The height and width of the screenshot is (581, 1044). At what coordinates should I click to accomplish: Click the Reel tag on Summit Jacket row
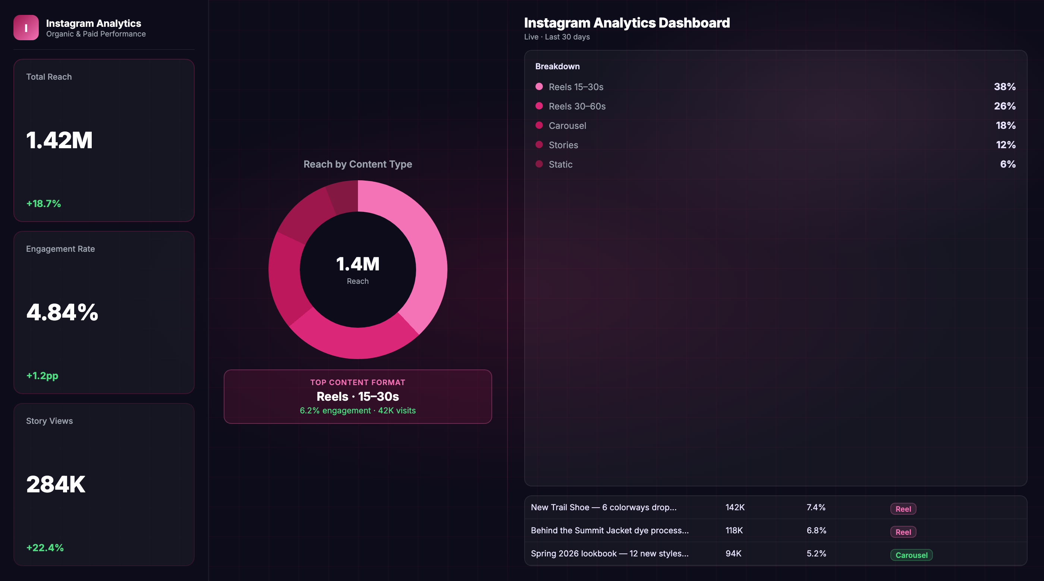[903, 532]
